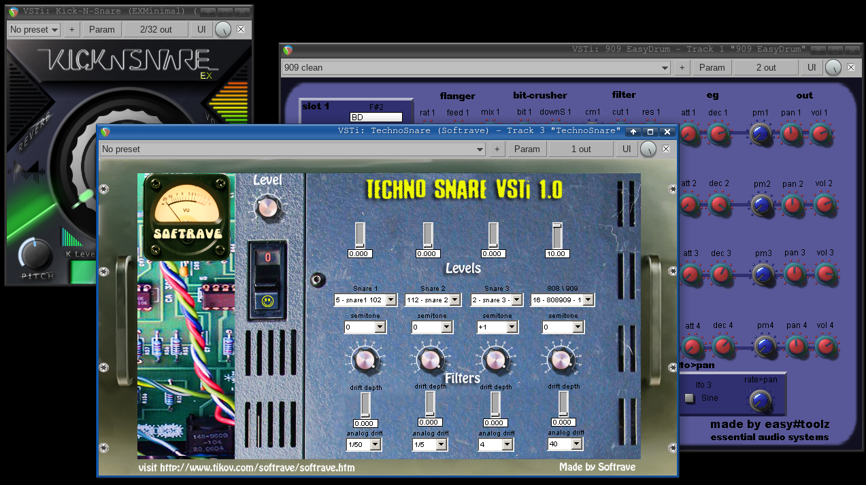Viewport: 866px width, 485px height.
Task: Click wet/dry knob in 909 EasyDrum toolbar
Action: [833, 68]
